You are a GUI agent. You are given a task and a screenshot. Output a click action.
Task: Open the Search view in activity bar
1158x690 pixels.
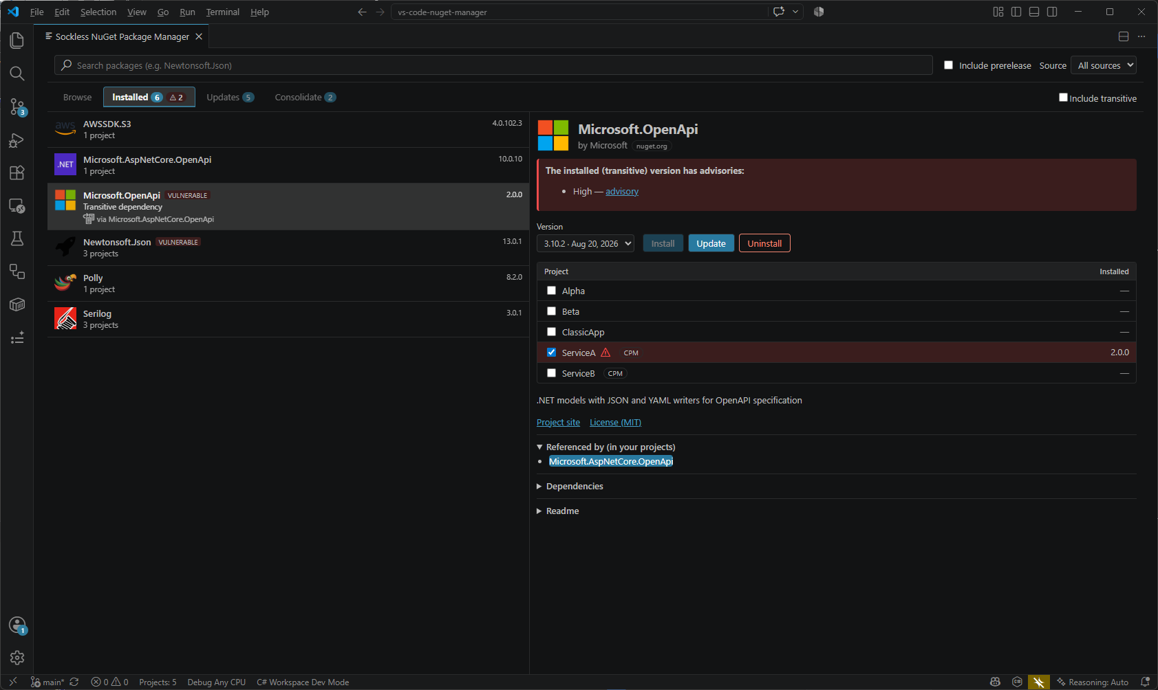click(17, 74)
